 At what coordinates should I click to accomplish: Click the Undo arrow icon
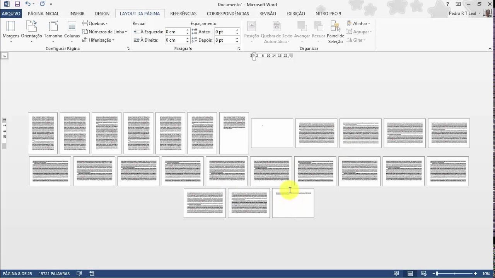(28, 4)
